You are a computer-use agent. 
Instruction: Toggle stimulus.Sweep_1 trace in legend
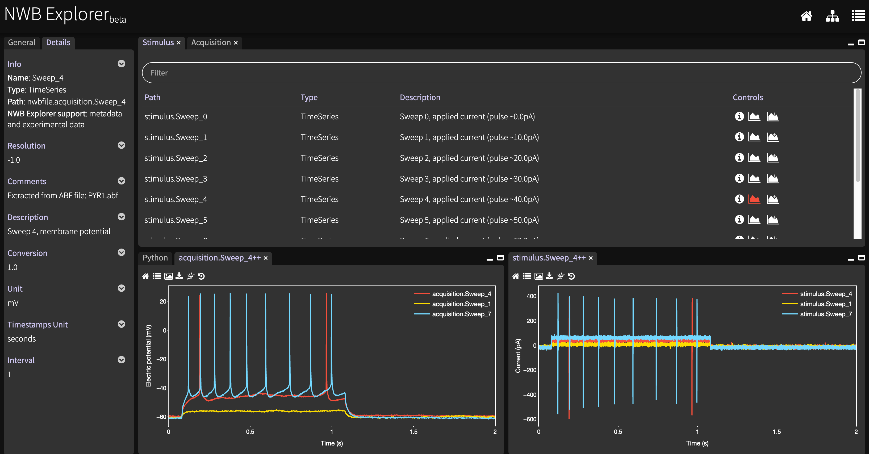(825, 304)
